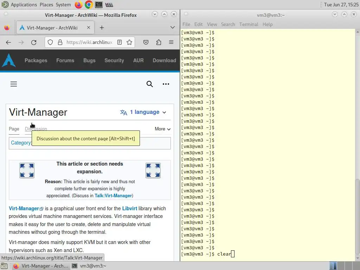
Task: Toggle the wiki sidebar hamburger menu
Action: 14,84
